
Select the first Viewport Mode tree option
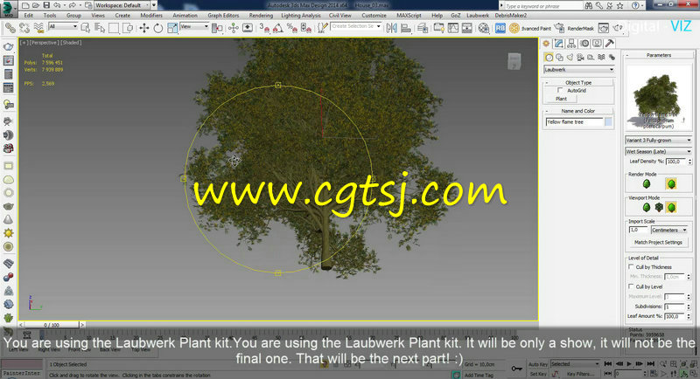click(x=646, y=207)
